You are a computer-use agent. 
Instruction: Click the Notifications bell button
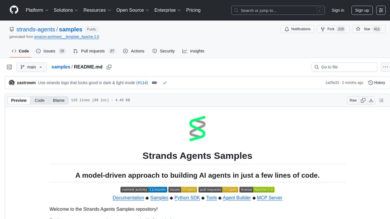[297, 29]
